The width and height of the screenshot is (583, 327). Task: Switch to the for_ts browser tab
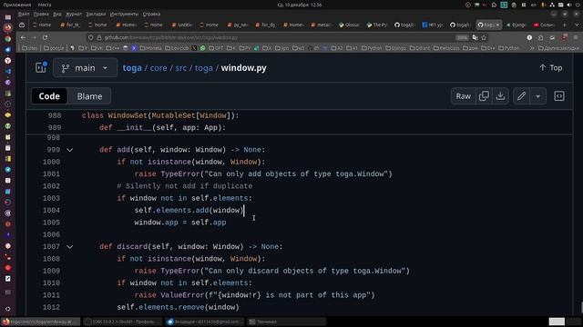[70, 25]
